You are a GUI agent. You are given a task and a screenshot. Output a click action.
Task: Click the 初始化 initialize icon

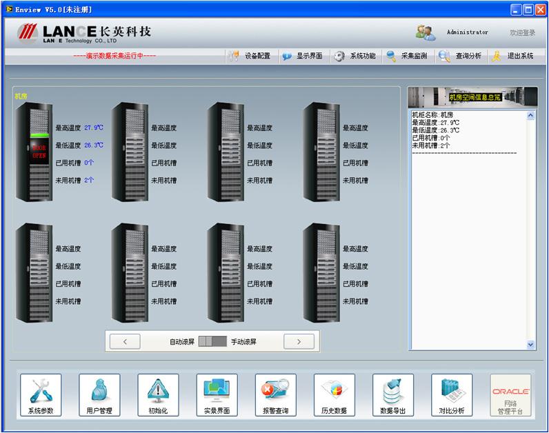click(x=158, y=395)
